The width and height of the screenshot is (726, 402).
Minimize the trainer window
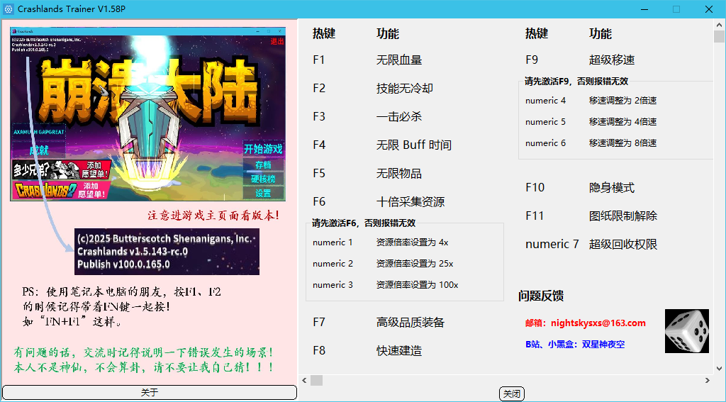click(x=644, y=9)
